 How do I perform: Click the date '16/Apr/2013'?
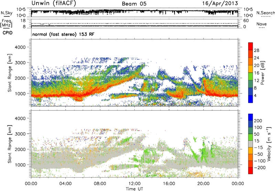tap(220, 3)
